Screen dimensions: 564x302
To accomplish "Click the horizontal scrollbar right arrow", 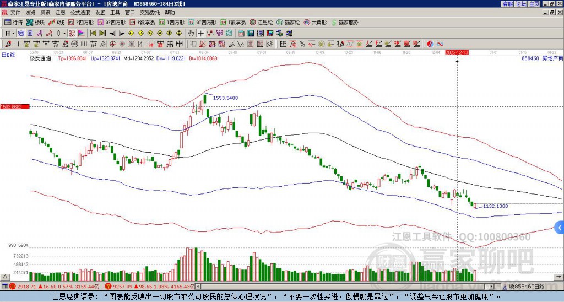I will 492,287.
